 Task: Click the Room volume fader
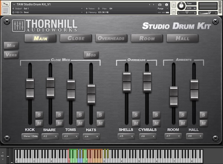click(174, 96)
